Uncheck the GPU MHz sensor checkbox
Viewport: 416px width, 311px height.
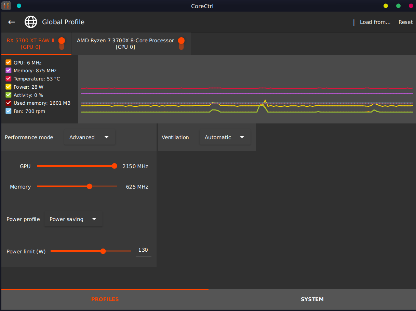[x=9, y=62]
